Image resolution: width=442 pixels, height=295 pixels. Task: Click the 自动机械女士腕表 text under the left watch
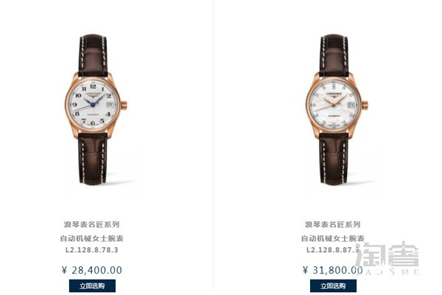point(92,238)
